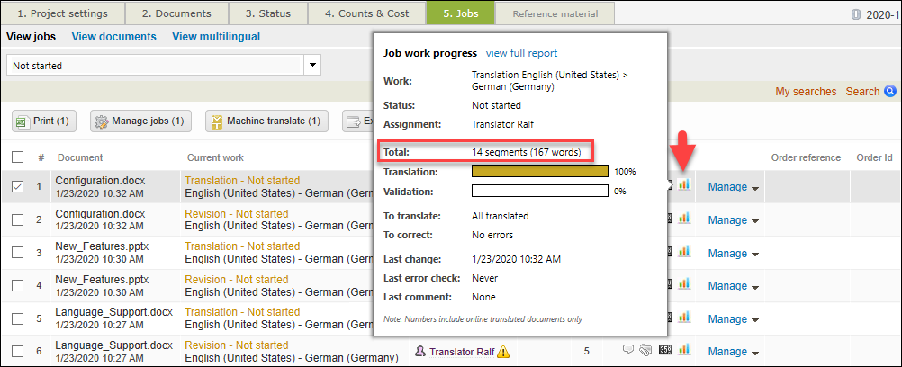Open the Not started filter dropdown
The width and height of the screenshot is (902, 367).
tap(313, 66)
